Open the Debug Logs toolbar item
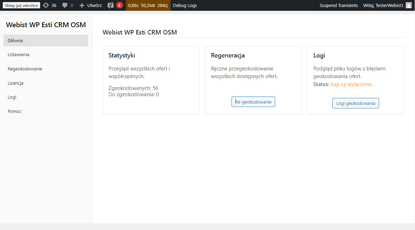This screenshot has height=230, width=415. point(185,6)
